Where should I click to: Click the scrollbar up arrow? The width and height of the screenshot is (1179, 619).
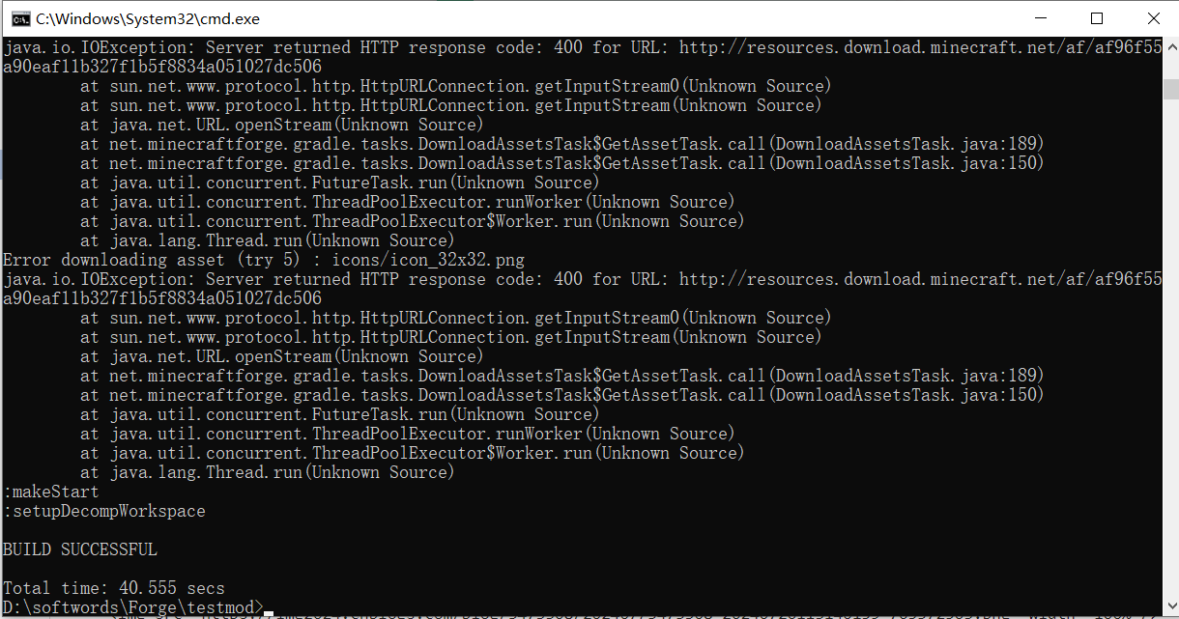pos(1170,45)
